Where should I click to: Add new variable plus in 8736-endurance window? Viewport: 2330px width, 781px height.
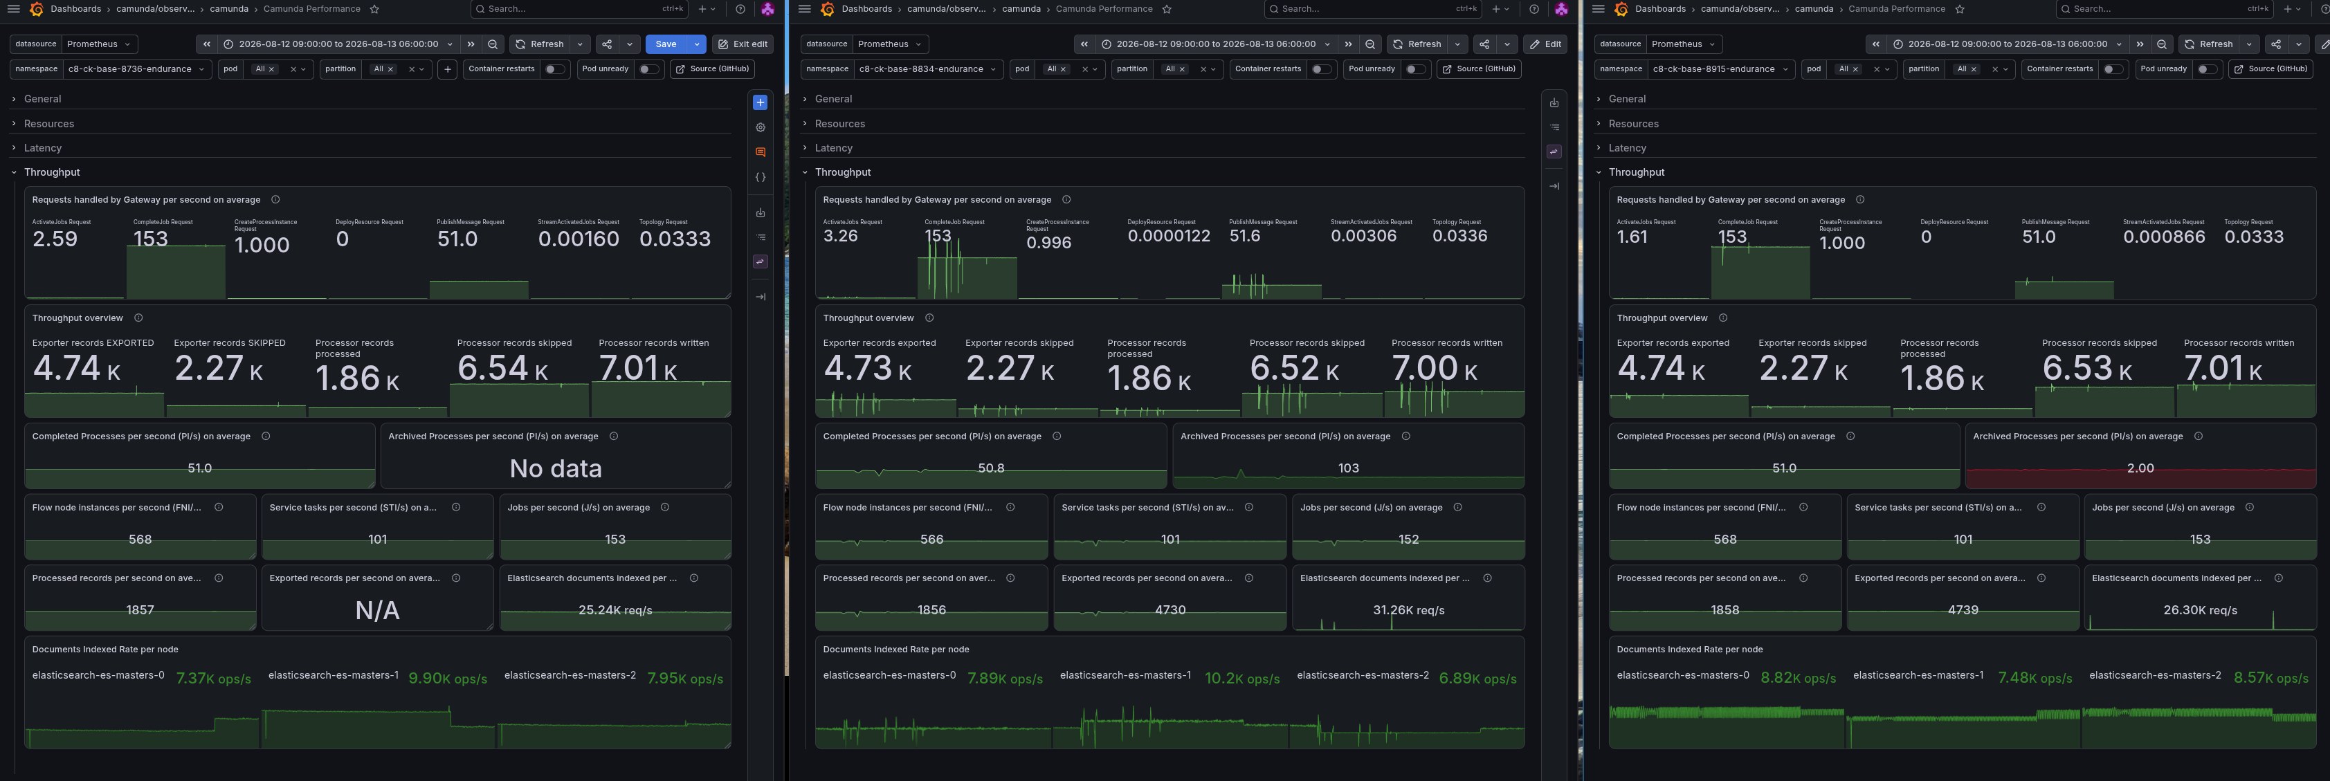coord(448,68)
